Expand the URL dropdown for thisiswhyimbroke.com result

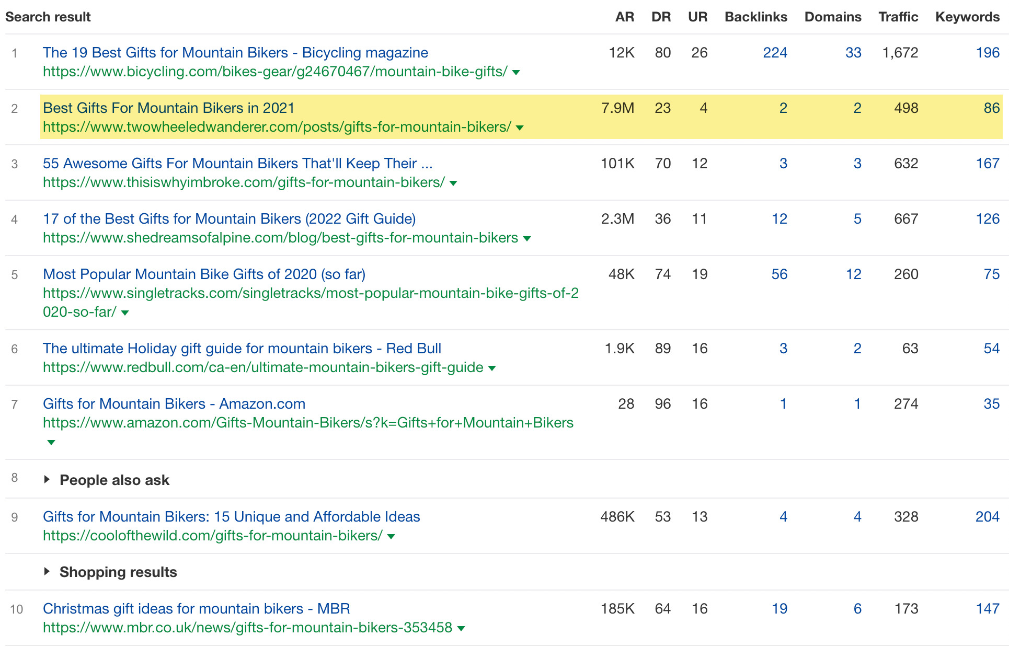pos(453,182)
